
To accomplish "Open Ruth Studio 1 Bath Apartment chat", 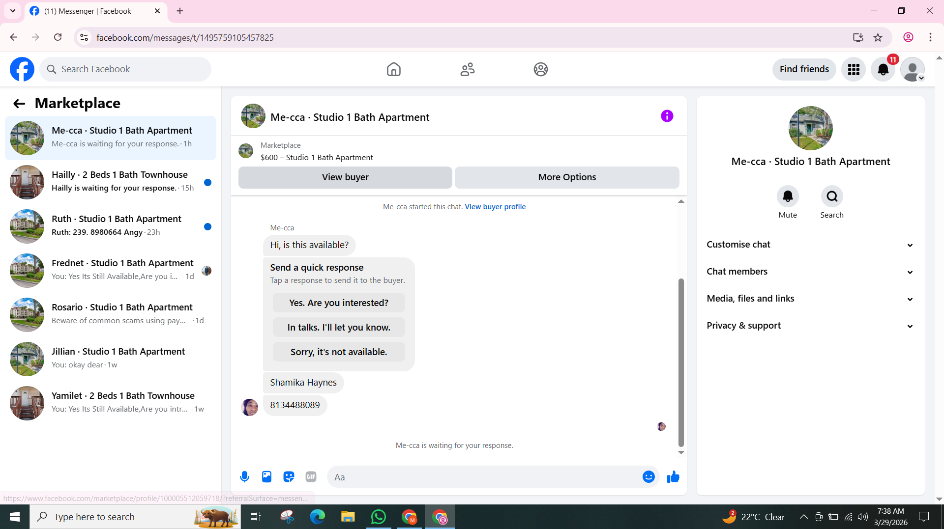I will [x=111, y=226].
